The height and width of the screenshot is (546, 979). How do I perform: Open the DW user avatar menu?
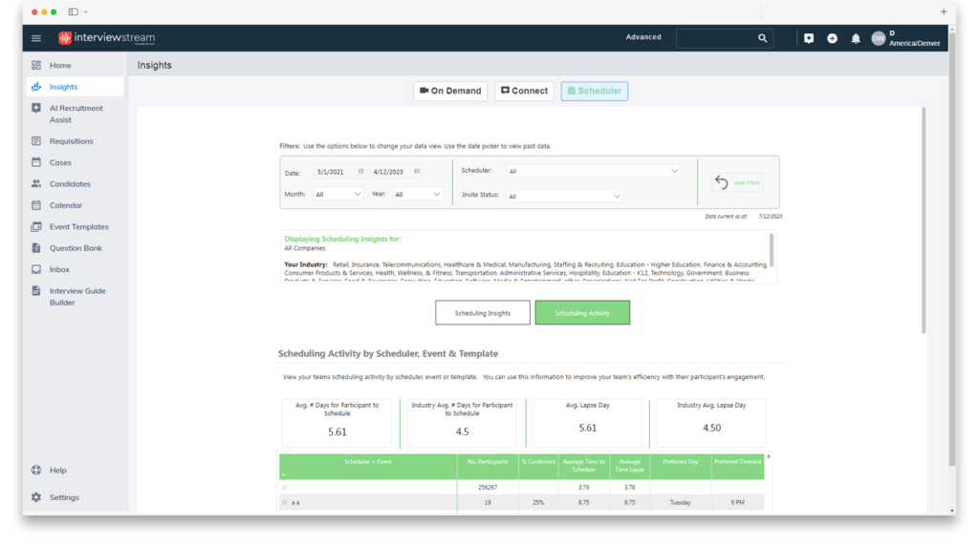[879, 38]
